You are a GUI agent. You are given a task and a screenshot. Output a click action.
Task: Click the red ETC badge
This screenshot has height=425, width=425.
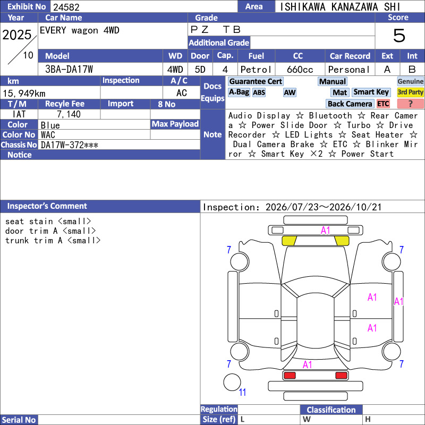tap(383, 104)
